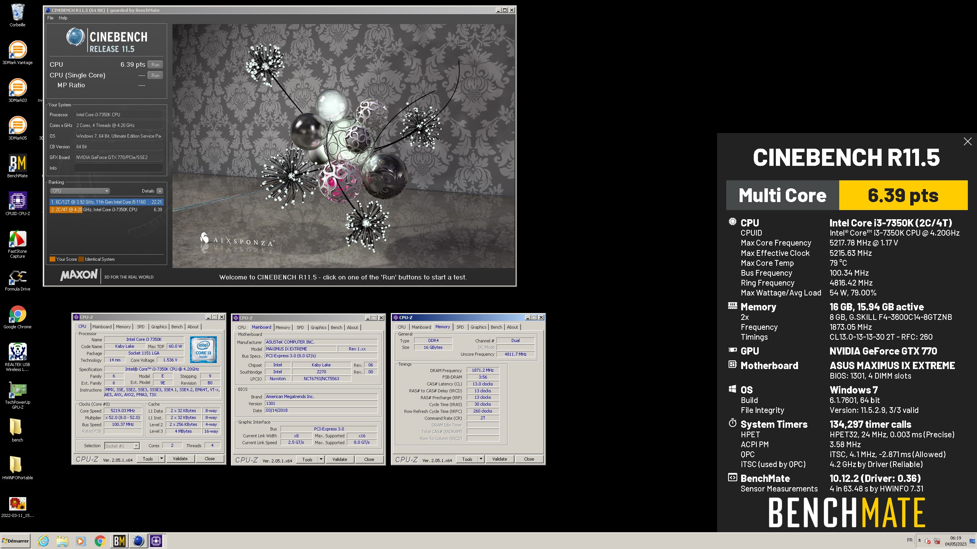This screenshot has width=977, height=549.
Task: Launch 3DMark Vantage desktop shortcut
Action: (18, 53)
